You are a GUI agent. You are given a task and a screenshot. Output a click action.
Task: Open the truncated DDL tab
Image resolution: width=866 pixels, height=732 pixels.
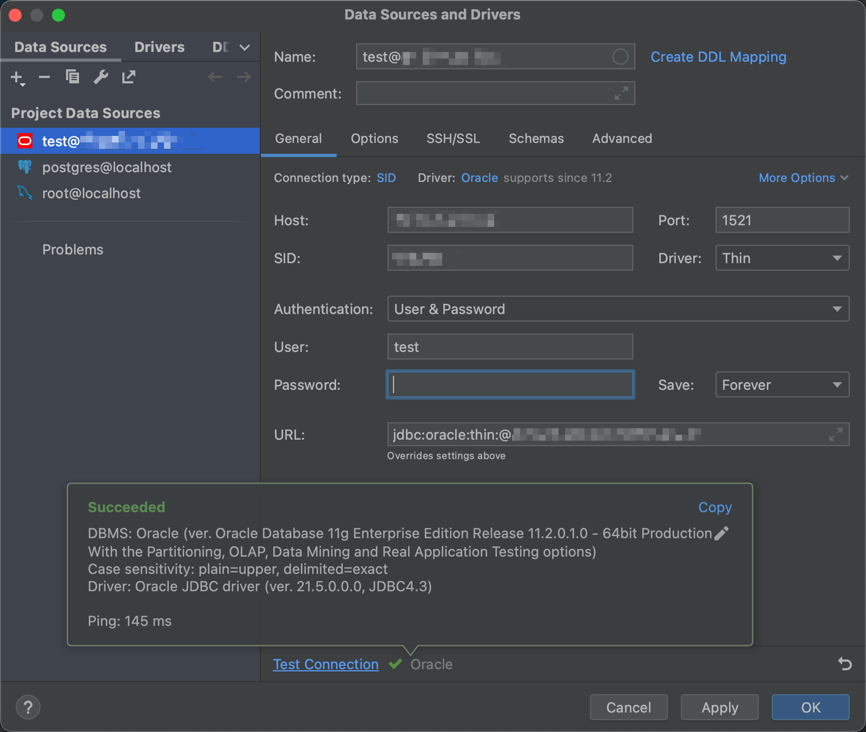[221, 47]
